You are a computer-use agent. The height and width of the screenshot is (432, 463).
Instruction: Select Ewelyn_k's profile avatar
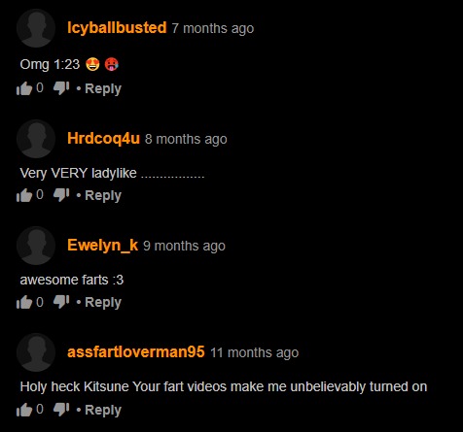point(36,246)
